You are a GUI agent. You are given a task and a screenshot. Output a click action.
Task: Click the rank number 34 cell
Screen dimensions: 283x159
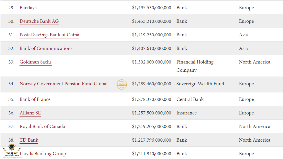[11, 84]
